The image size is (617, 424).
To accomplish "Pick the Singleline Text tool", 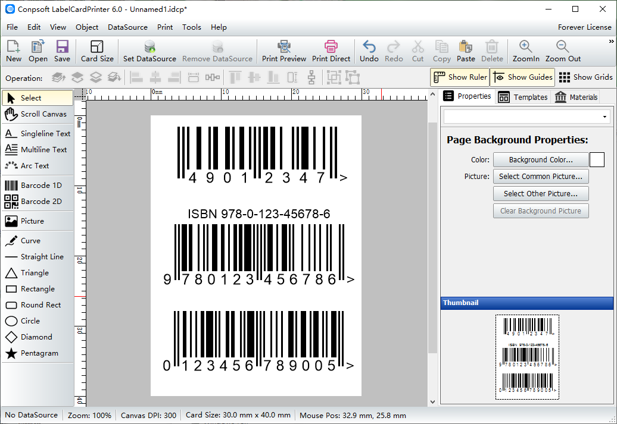I will click(38, 134).
